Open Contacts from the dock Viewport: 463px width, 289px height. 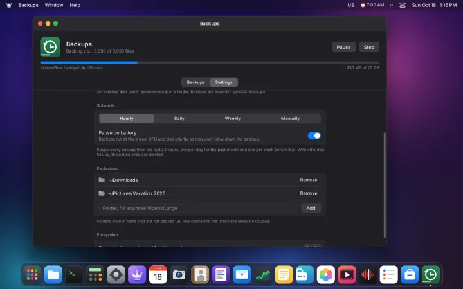(200, 275)
